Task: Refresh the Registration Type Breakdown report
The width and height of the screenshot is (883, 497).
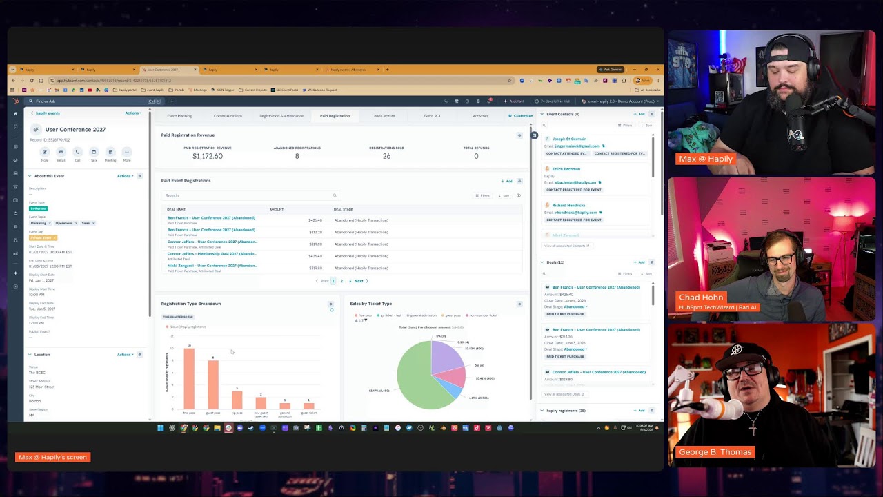Action: 331,310
